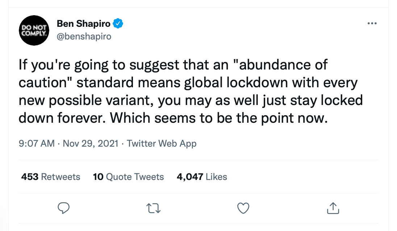Click the "DO NOT COMPLY" profile avatar
The width and height of the screenshot is (397, 231).
[34, 30]
